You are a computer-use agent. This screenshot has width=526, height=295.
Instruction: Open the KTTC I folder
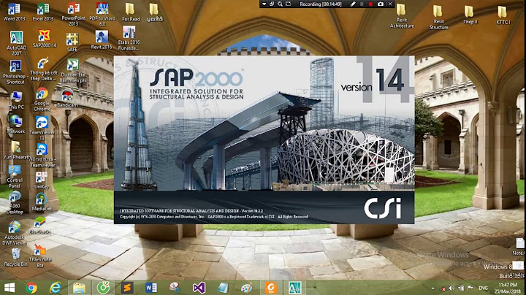coord(503,15)
